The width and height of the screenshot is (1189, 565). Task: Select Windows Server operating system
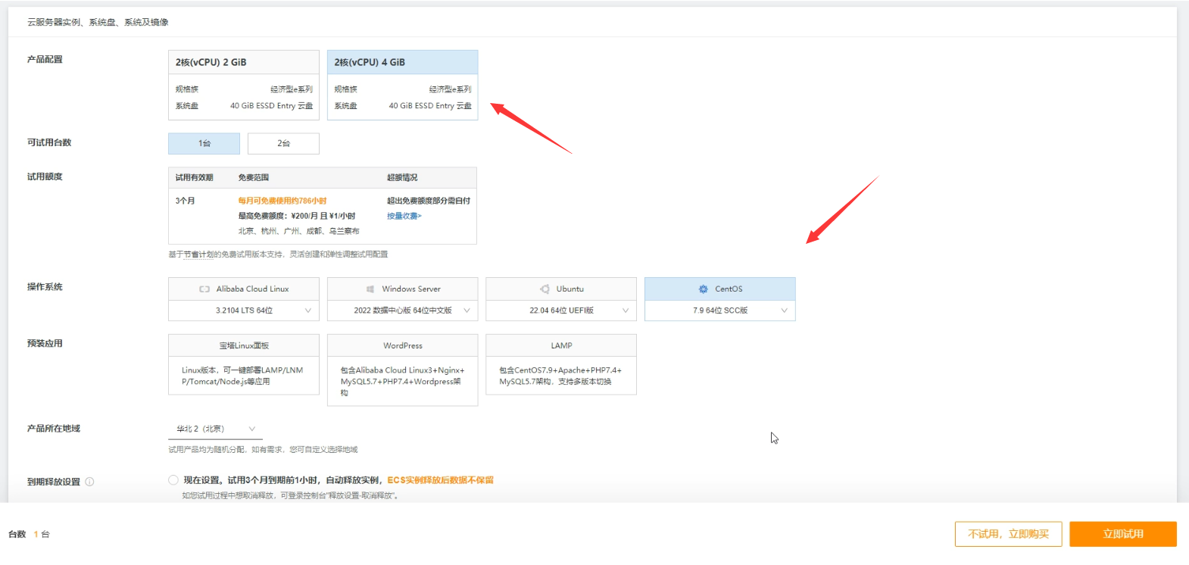[402, 289]
